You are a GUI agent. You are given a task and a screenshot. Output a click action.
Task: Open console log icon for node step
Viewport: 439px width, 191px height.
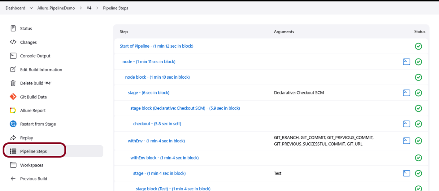coord(406,62)
